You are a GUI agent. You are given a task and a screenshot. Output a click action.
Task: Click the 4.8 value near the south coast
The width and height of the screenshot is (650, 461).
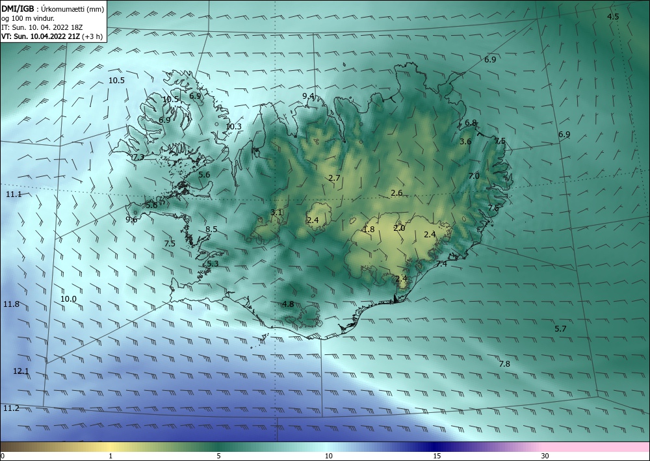pos(288,304)
